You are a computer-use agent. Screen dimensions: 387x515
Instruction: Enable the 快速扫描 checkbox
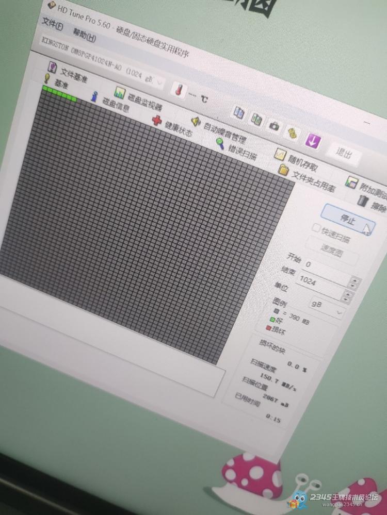point(316,228)
